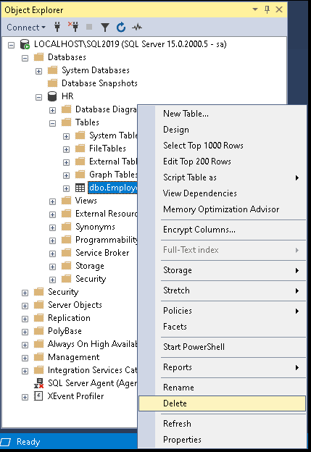
Task: Expand the Views folder
Action: tap(52, 201)
